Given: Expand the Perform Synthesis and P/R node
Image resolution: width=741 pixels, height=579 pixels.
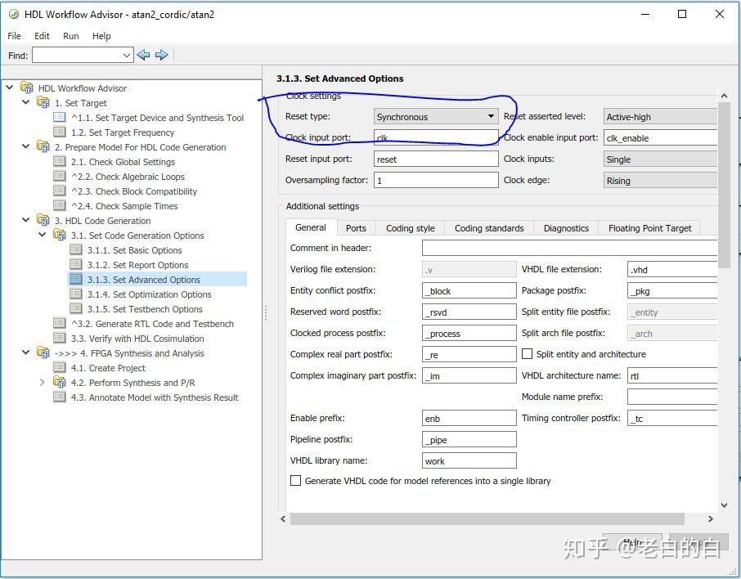Looking at the screenshot, I should click(x=43, y=383).
